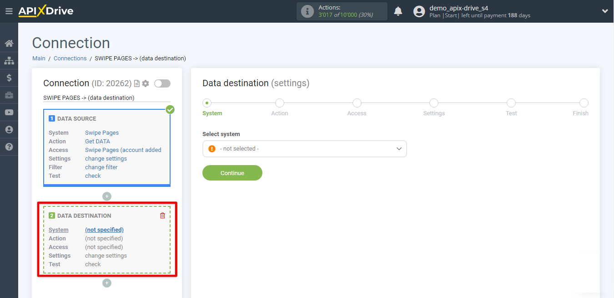The height and width of the screenshot is (298, 614).
Task: Click the System (not specified) link in Data Destination
Action: [104, 230]
